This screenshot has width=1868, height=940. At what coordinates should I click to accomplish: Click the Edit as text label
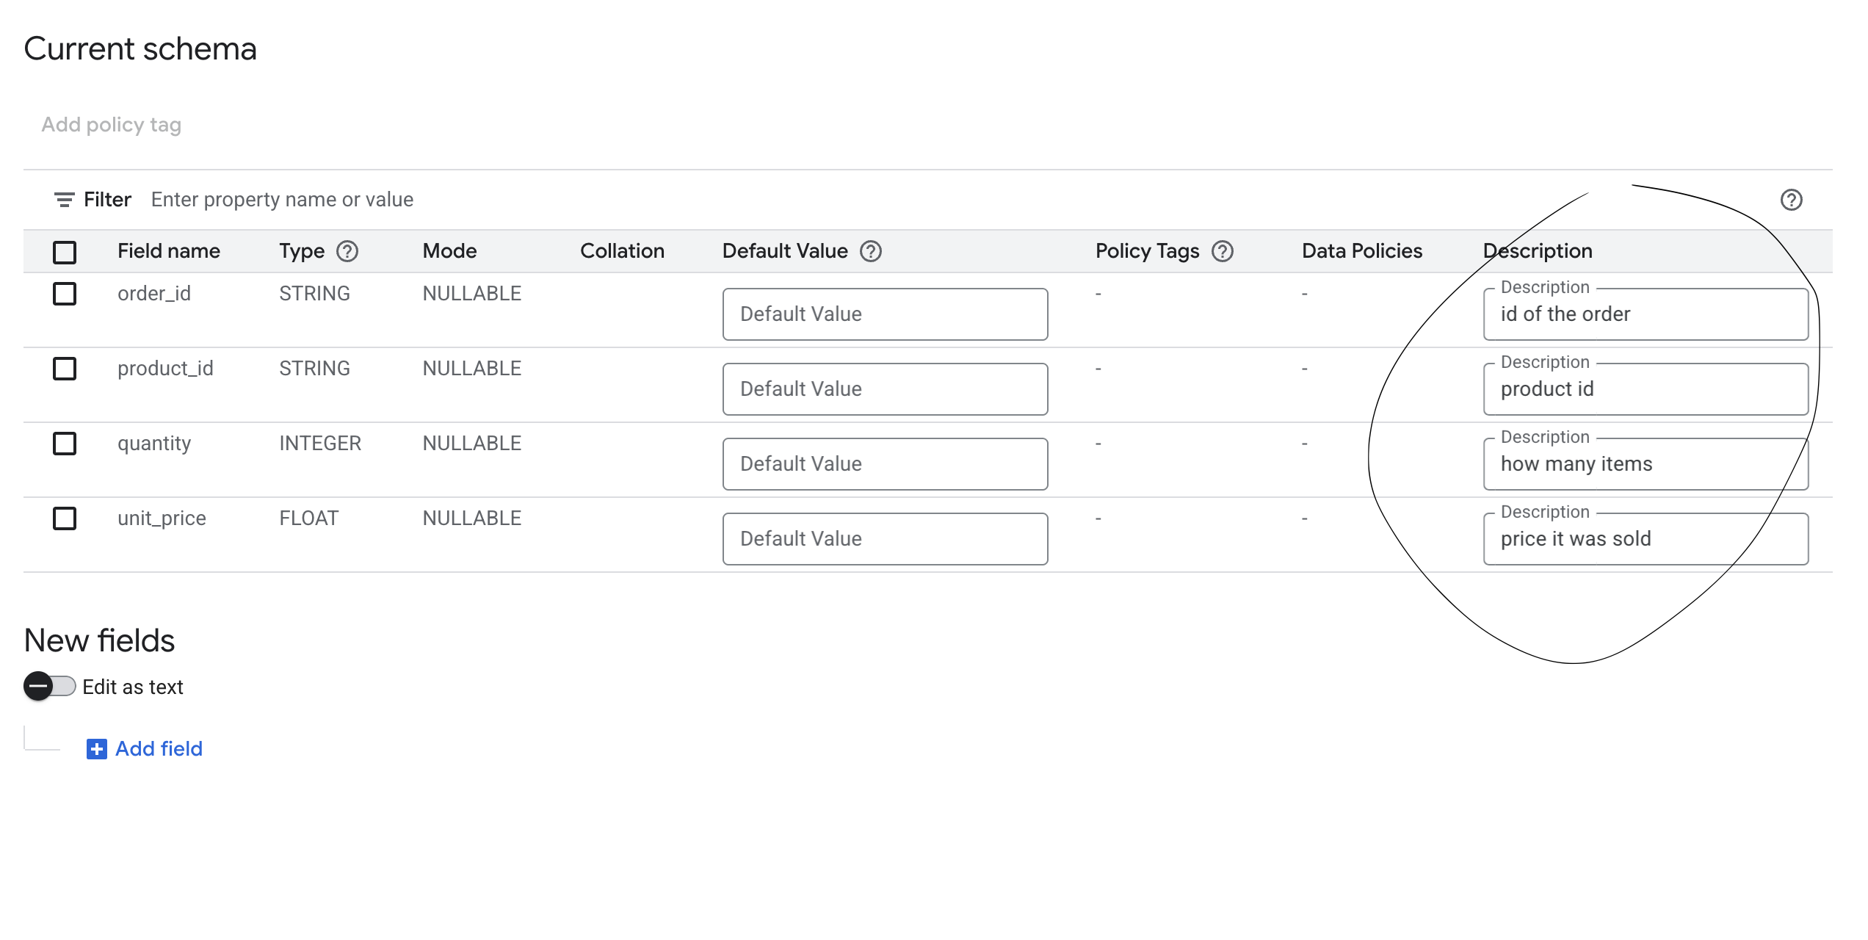pos(133,687)
